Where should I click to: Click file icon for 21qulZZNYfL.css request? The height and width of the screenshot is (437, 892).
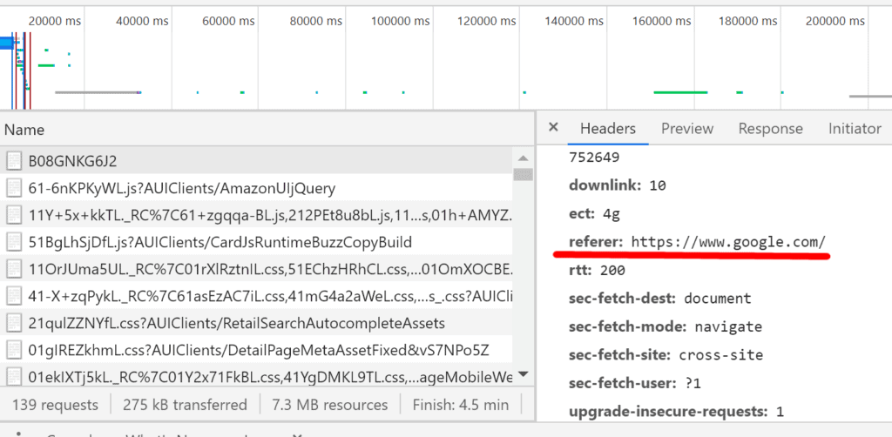pyautogui.click(x=14, y=323)
